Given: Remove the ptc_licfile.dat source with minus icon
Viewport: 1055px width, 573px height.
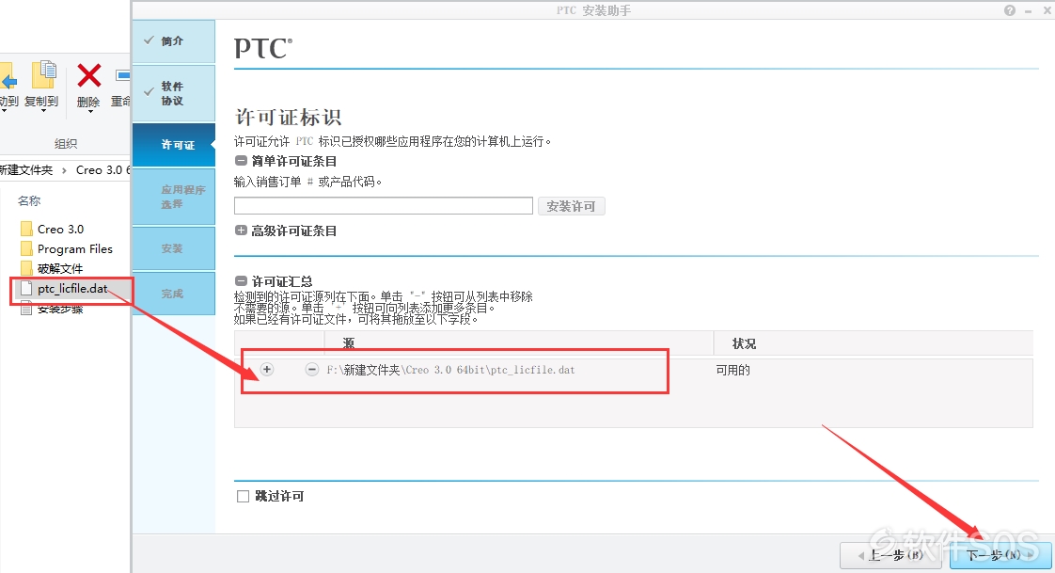Looking at the screenshot, I should pyautogui.click(x=311, y=369).
